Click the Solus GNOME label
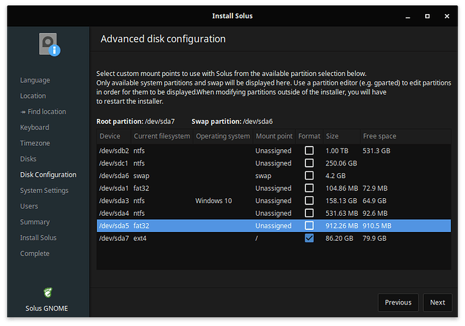Viewport: 465px width, 326px height. point(46,309)
